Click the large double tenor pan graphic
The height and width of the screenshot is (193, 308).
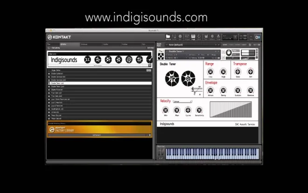(x=180, y=79)
